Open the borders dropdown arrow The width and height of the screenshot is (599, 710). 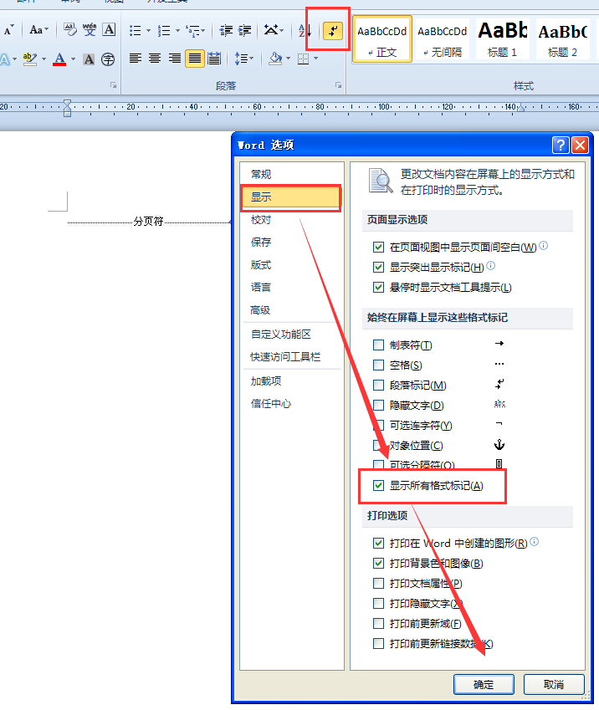pos(315,59)
